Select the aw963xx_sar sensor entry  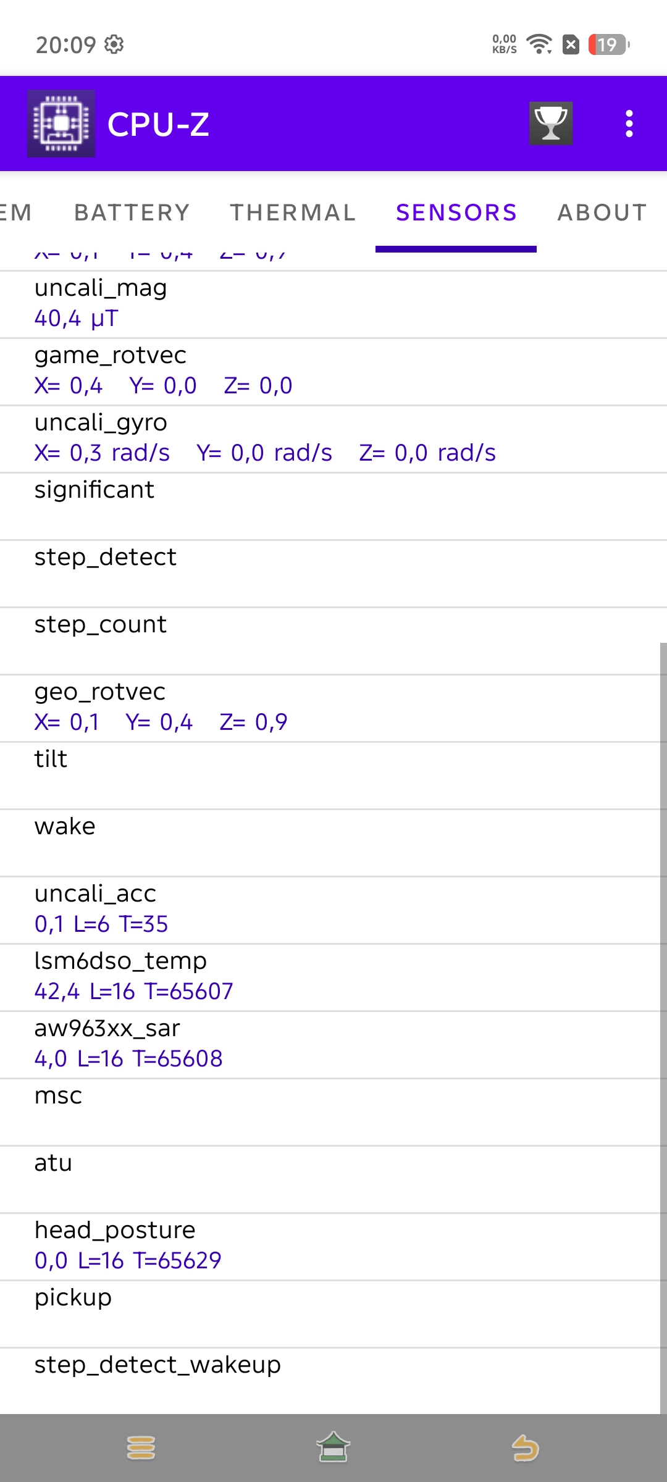point(333,1044)
